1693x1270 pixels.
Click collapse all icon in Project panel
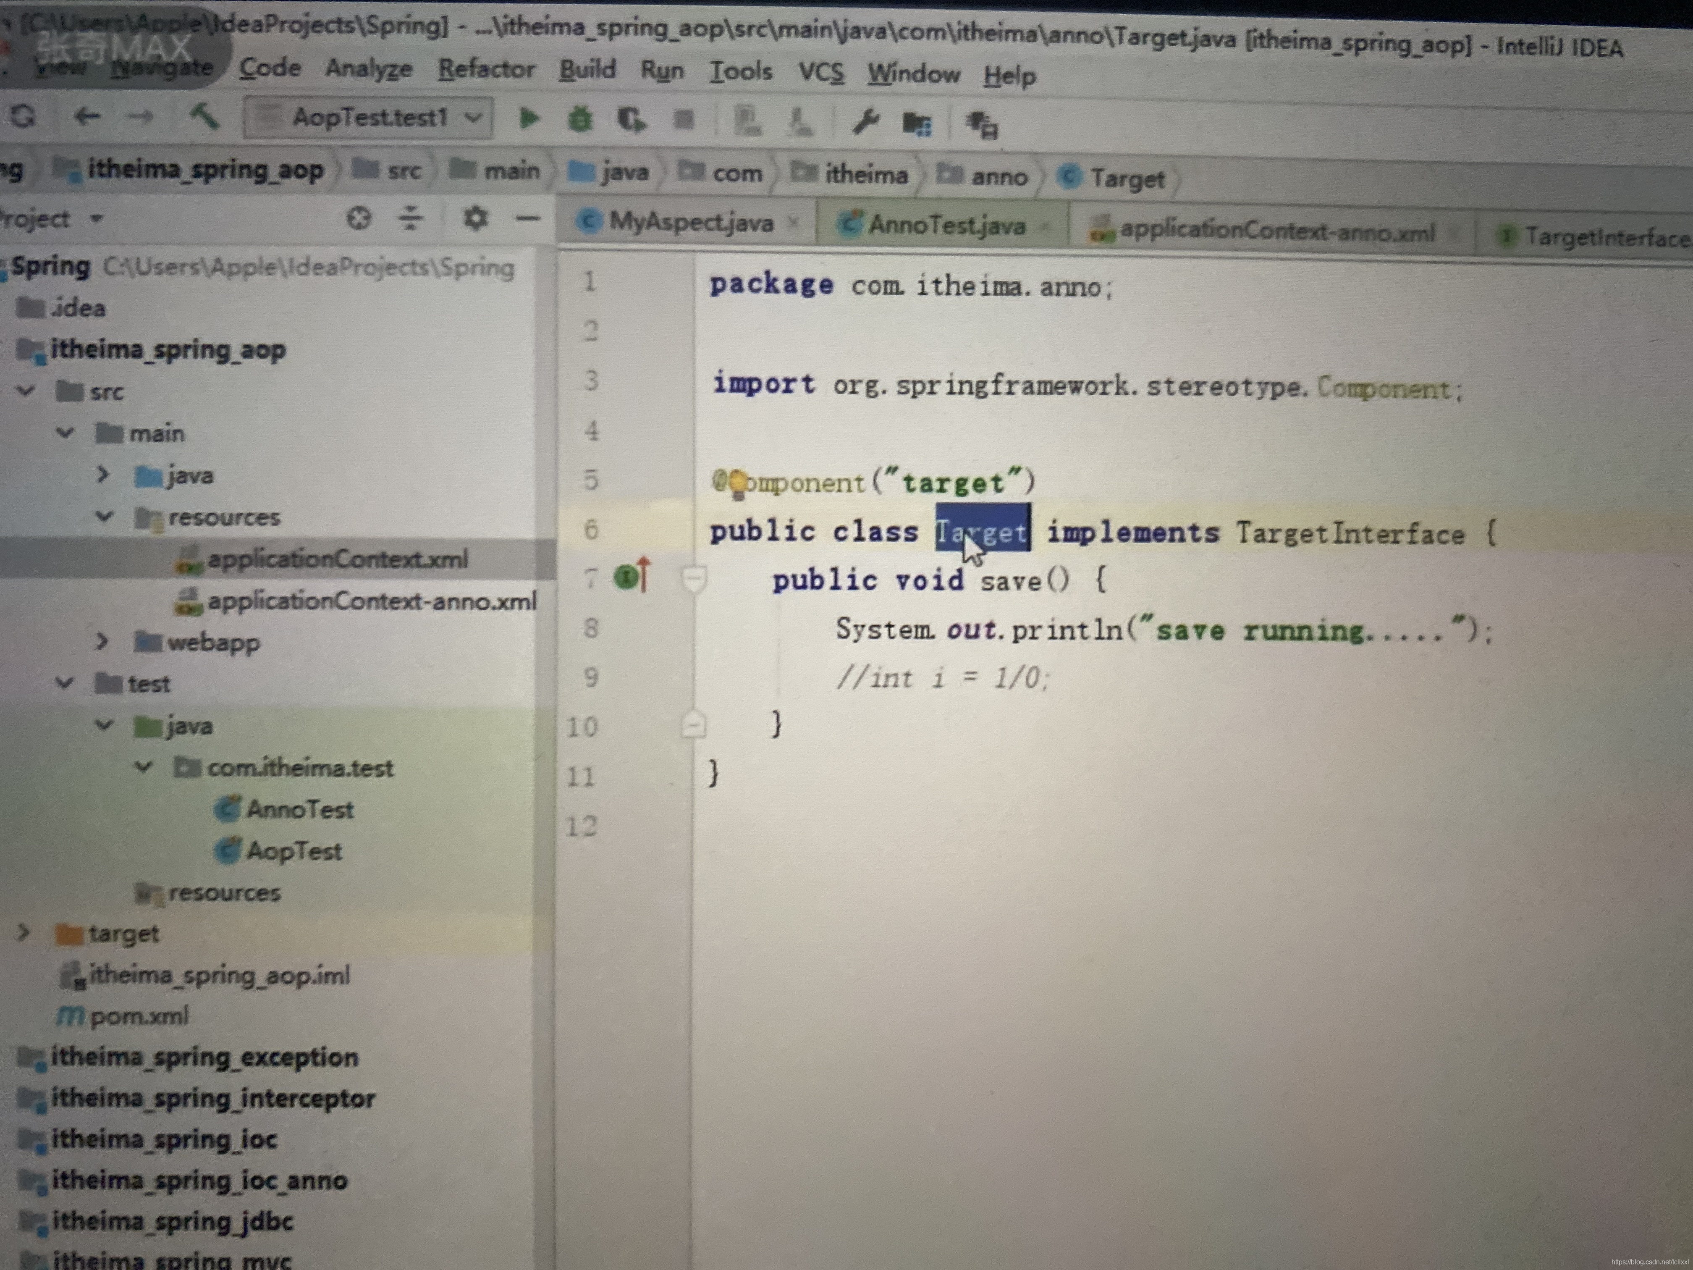point(410,219)
